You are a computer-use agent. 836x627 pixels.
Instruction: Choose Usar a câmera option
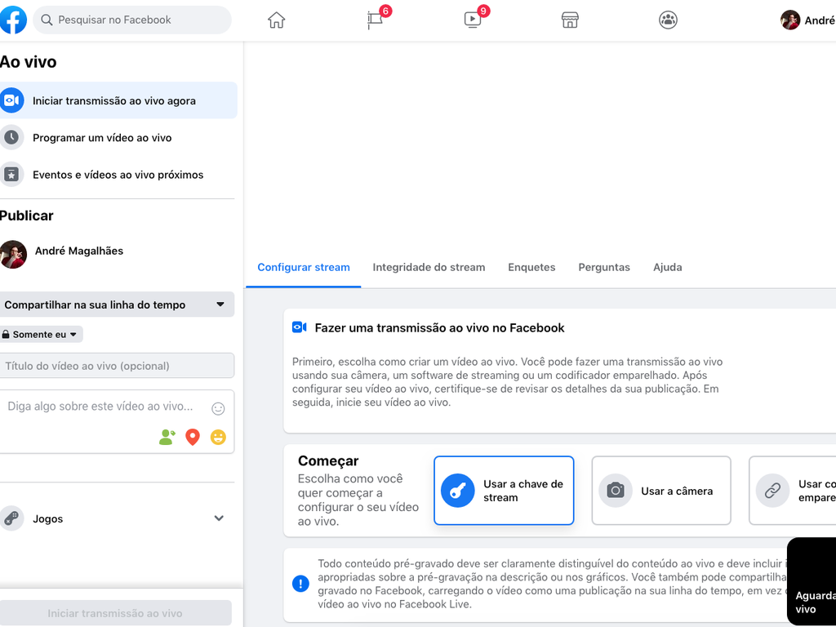[661, 491]
